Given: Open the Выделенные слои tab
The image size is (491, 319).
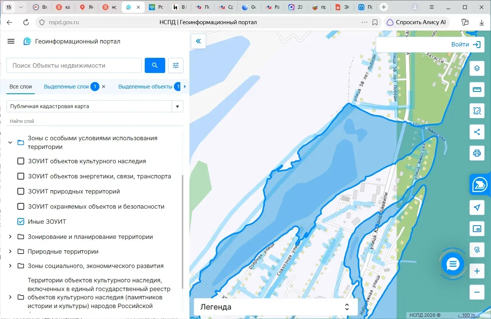Looking at the screenshot, I should point(66,87).
